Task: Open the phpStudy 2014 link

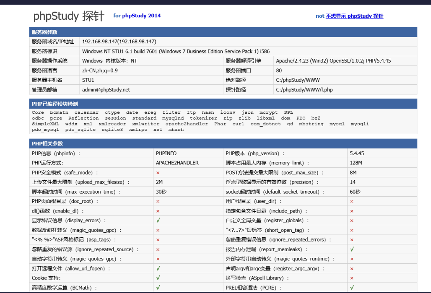Action: click(141, 15)
